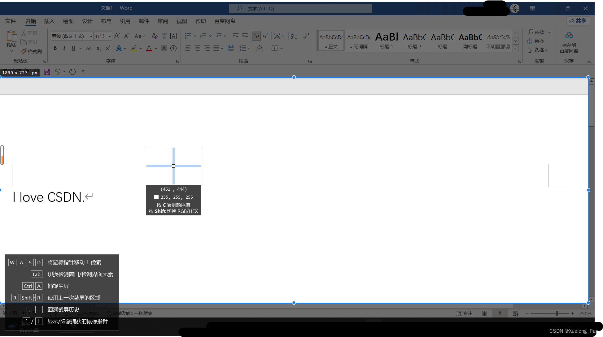Switch to the Design (设计) tab
This screenshot has width=603, height=337.
(87, 21)
